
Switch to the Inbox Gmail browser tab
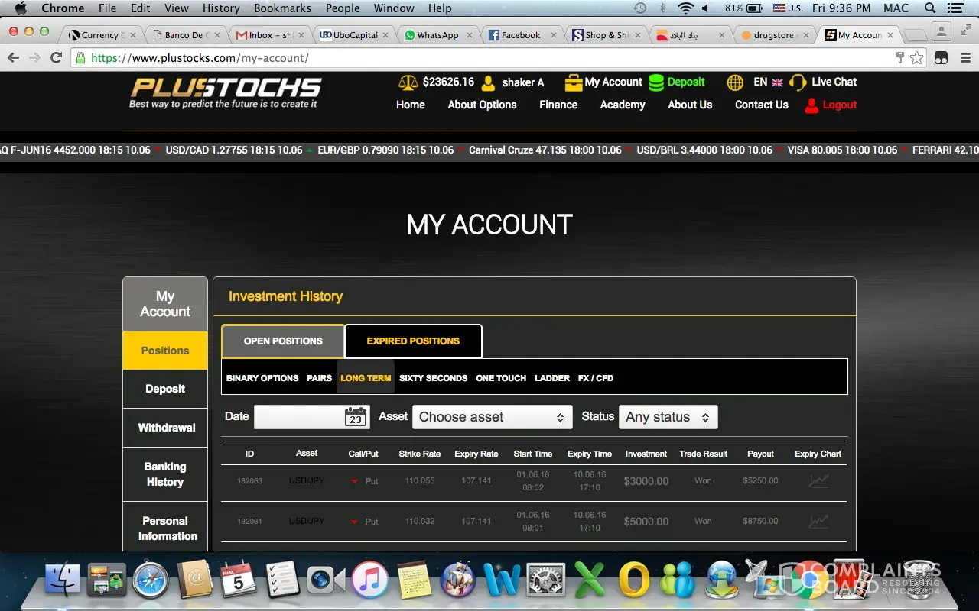coord(271,35)
